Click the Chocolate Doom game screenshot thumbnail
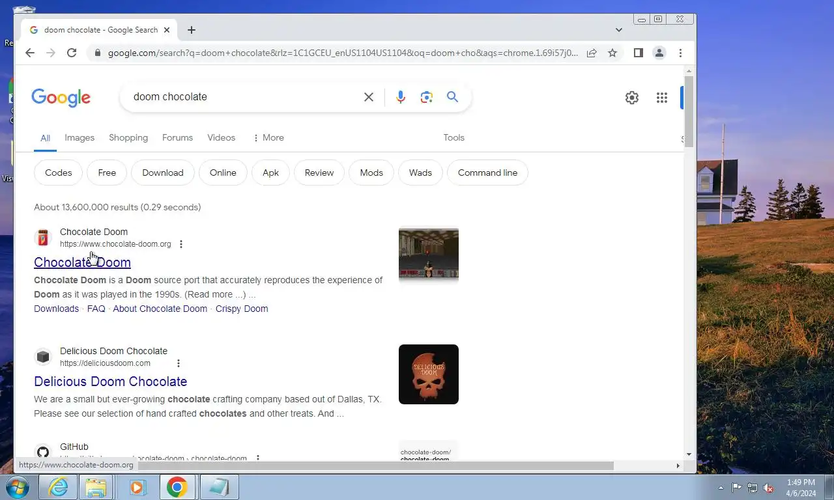The image size is (834, 500). [429, 255]
